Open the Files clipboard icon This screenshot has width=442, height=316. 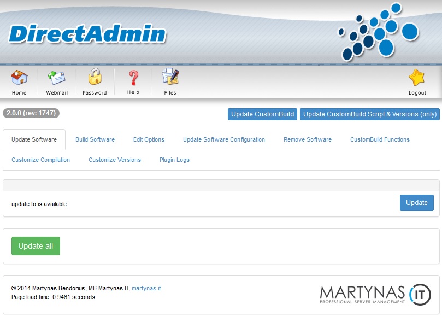point(170,78)
